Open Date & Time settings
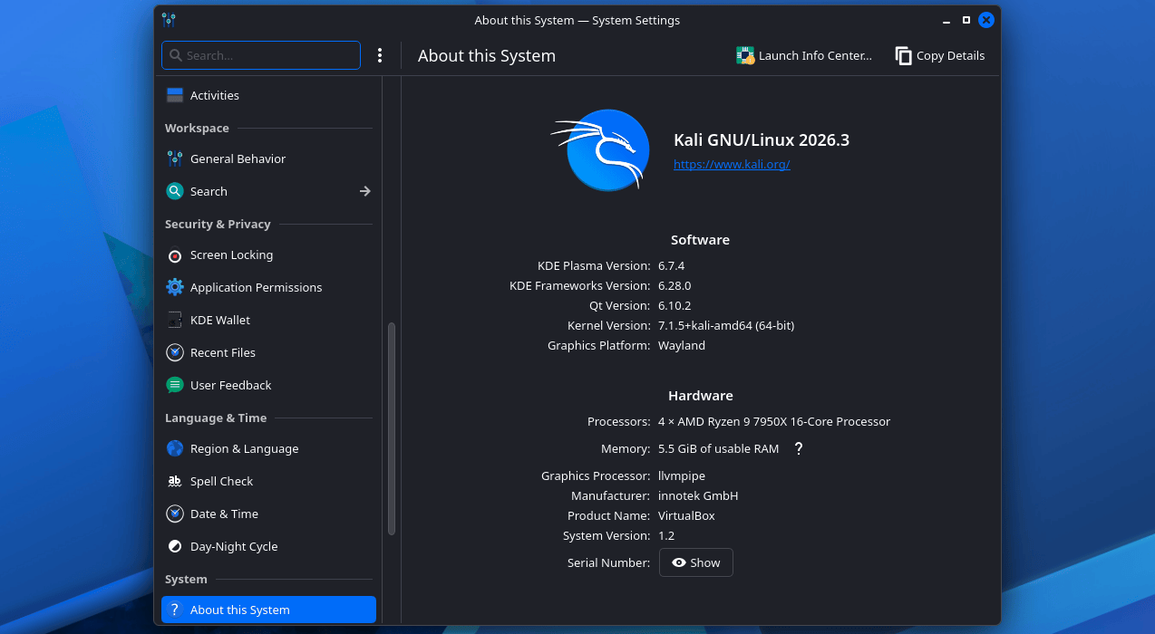This screenshot has width=1155, height=634. click(x=268, y=514)
